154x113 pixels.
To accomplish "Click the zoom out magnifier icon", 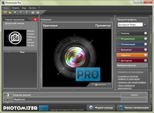I will (92, 84).
